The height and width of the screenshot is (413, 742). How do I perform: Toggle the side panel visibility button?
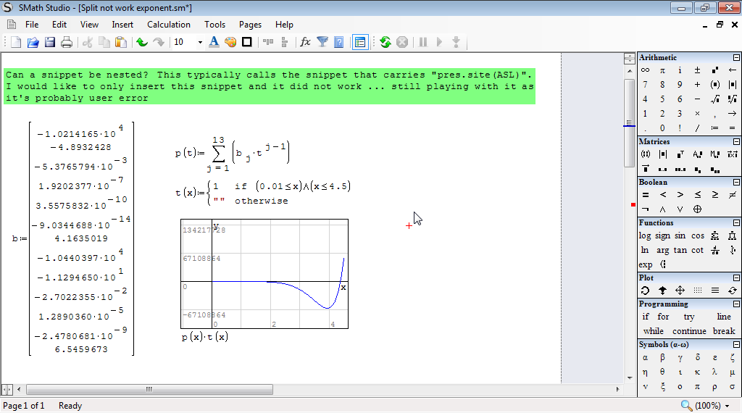click(x=360, y=42)
